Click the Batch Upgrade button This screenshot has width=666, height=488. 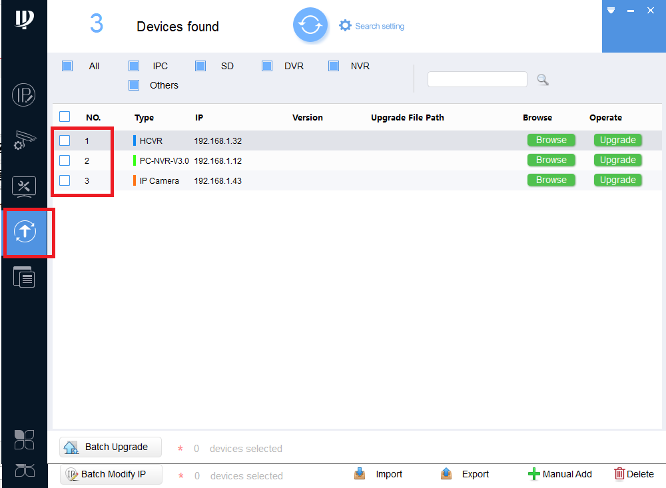pos(111,447)
